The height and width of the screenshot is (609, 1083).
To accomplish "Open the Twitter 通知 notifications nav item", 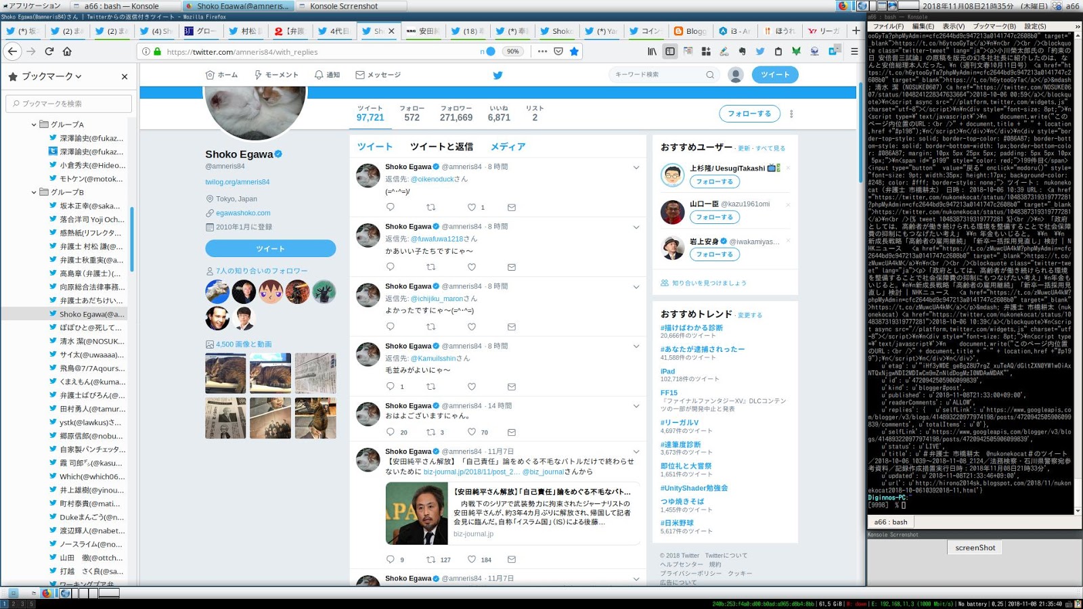I will [x=327, y=75].
